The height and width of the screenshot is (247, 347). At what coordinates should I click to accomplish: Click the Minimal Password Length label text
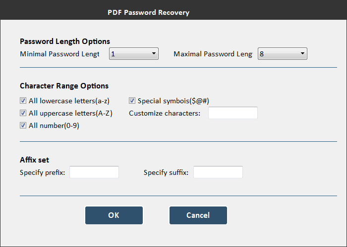59,54
